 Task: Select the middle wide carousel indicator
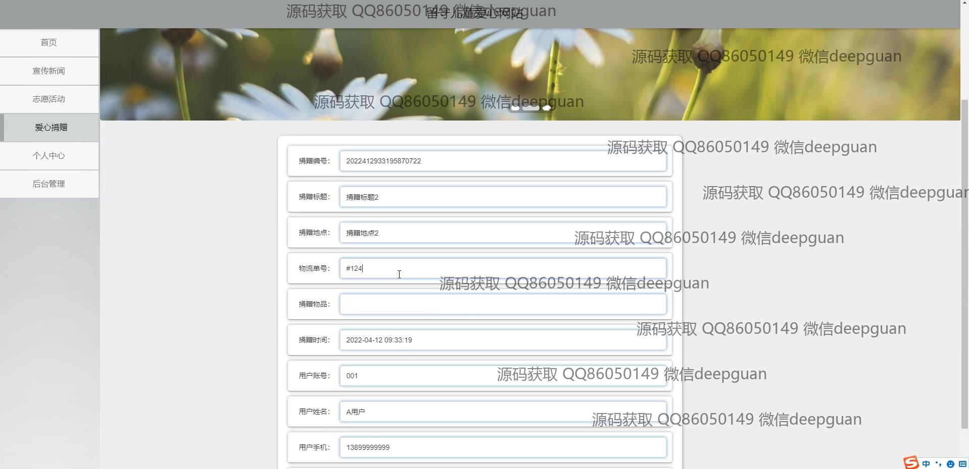[530, 108]
